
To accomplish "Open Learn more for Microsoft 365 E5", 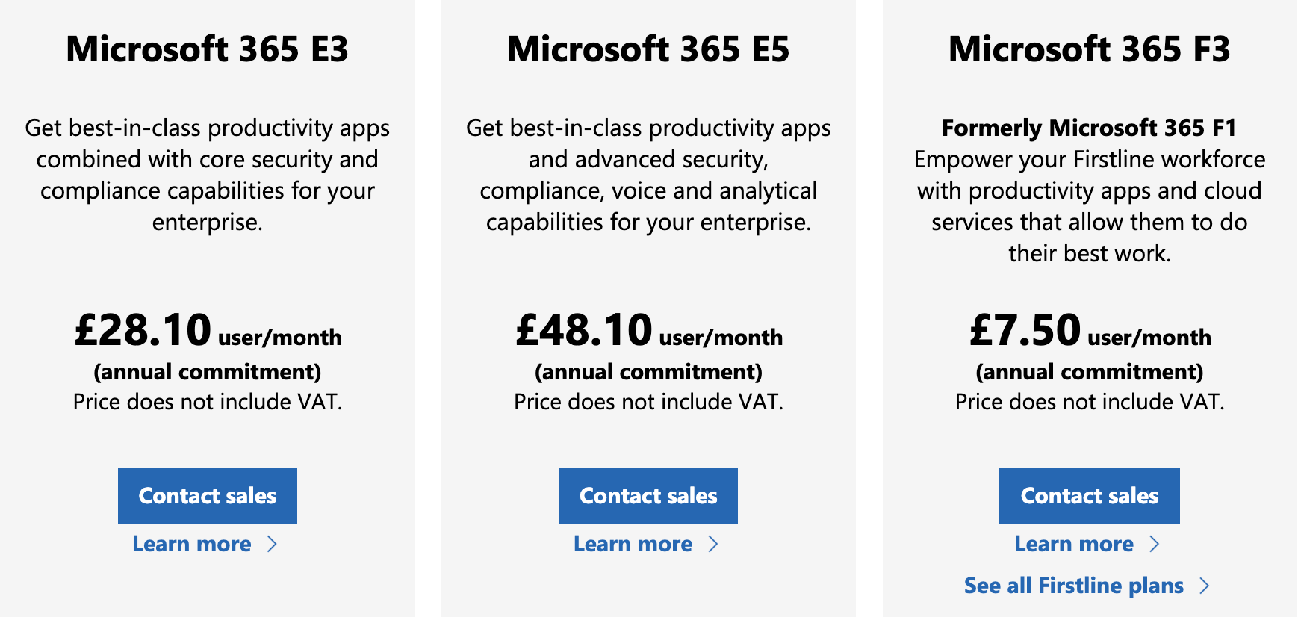I will [x=633, y=544].
